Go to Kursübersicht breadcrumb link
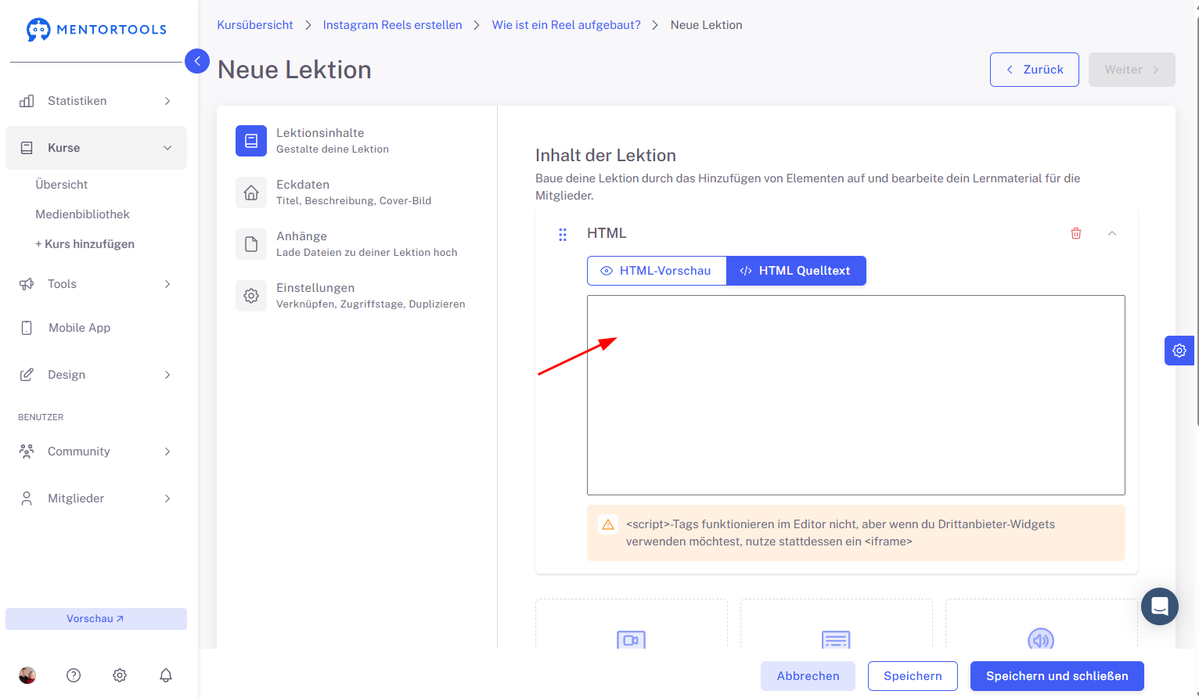 [255, 25]
